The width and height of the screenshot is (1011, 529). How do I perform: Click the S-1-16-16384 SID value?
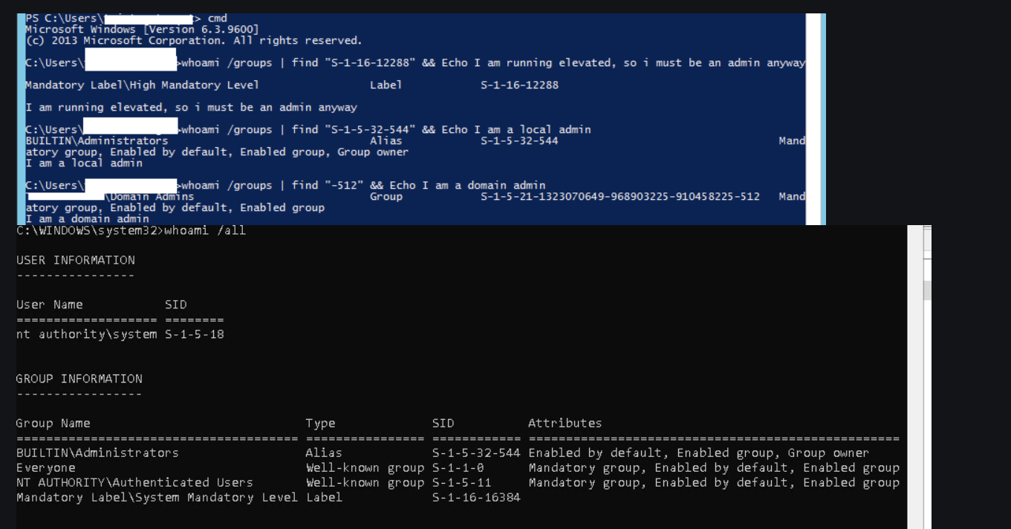476,498
